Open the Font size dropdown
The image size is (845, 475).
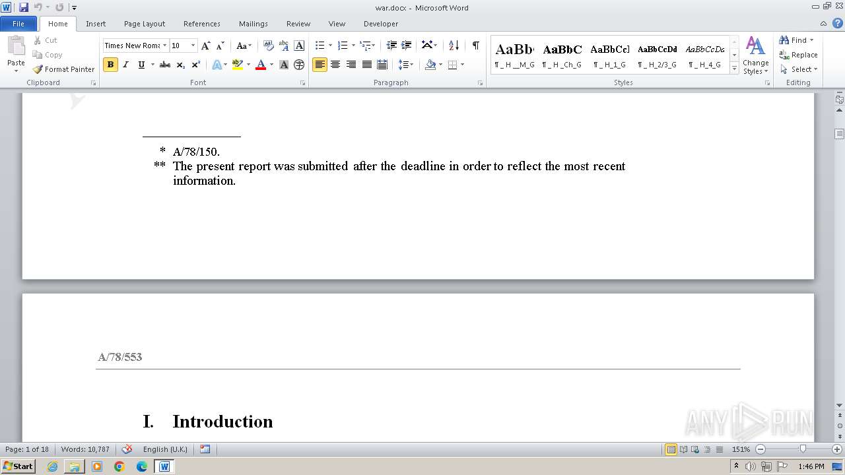click(193, 46)
